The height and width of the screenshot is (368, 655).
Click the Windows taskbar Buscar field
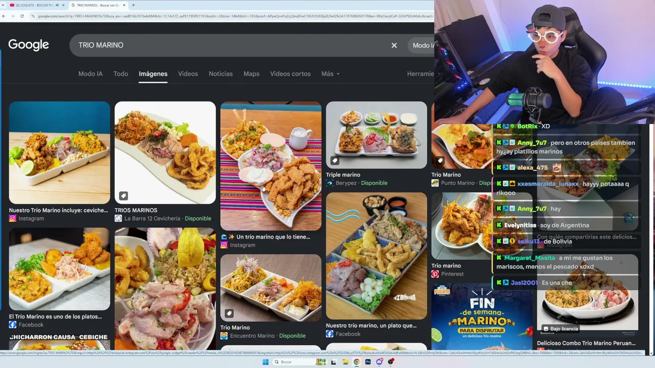[299, 362]
